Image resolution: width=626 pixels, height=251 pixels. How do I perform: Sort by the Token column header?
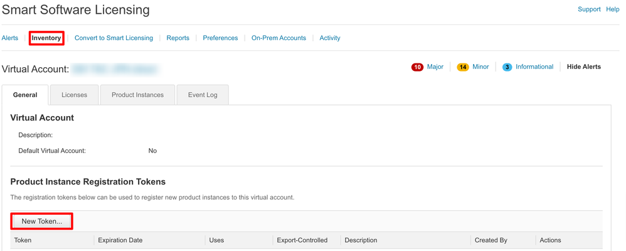click(23, 240)
